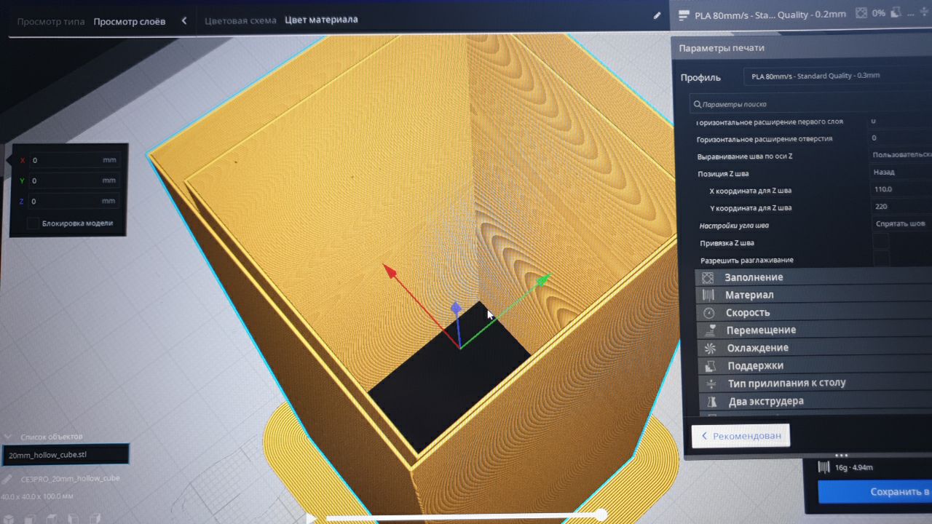932x524 pixels.
Task: Click the Перемещение travel icon
Action: (710, 330)
